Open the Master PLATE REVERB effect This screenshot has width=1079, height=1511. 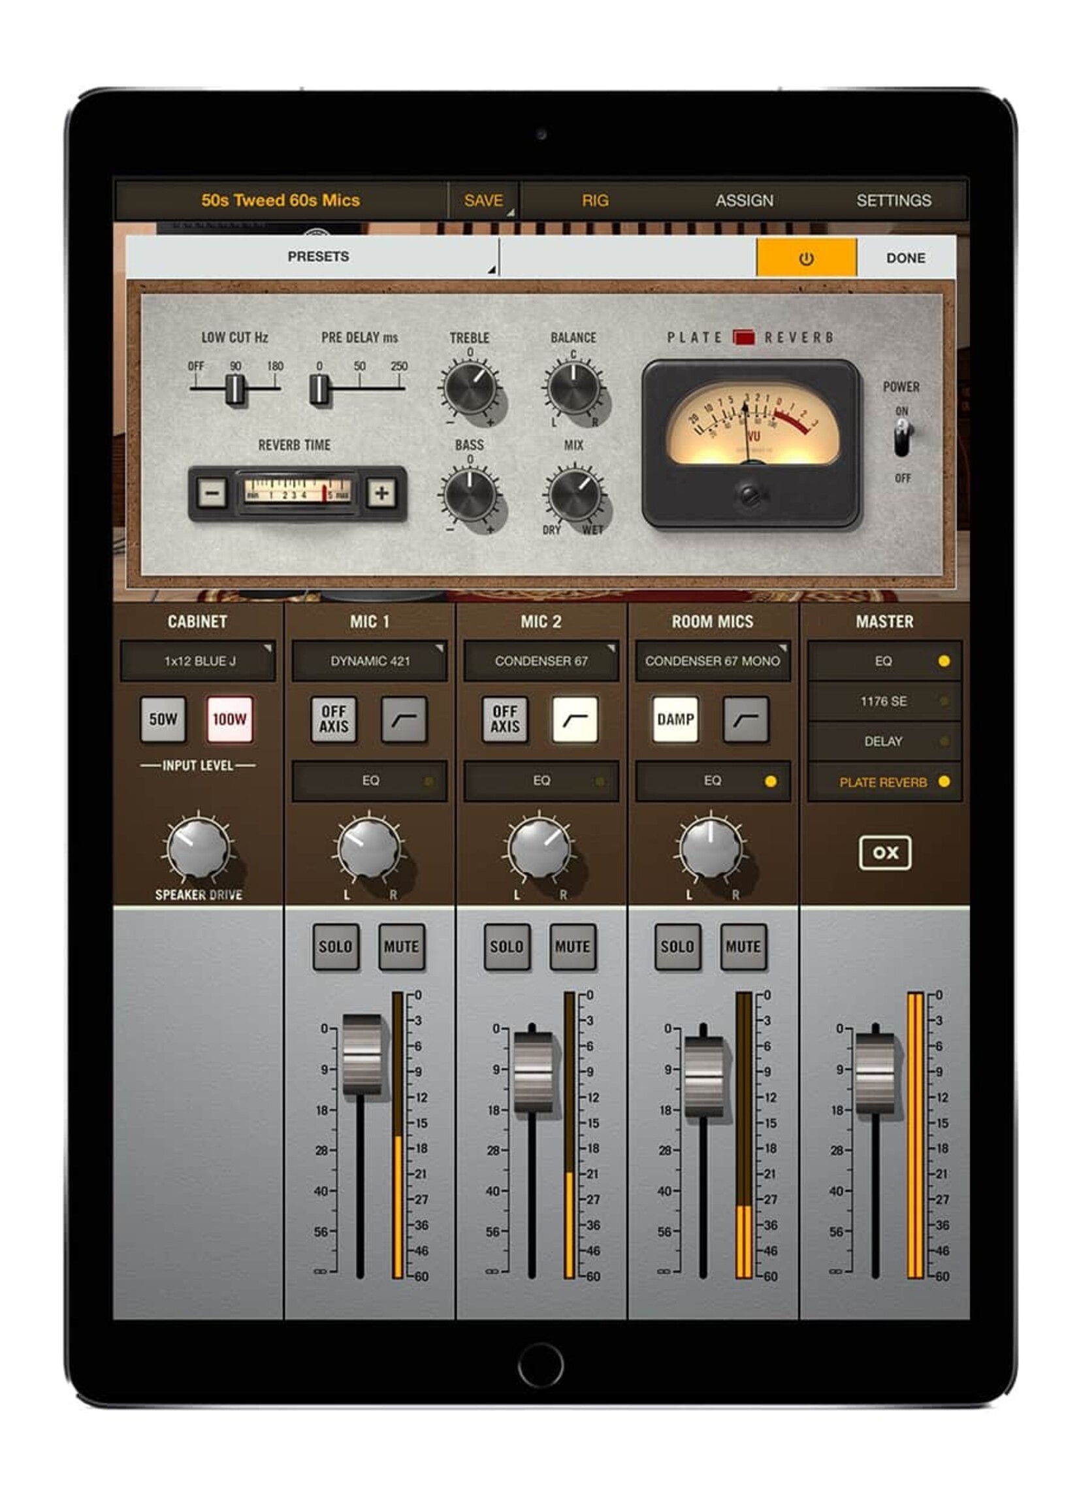[884, 782]
